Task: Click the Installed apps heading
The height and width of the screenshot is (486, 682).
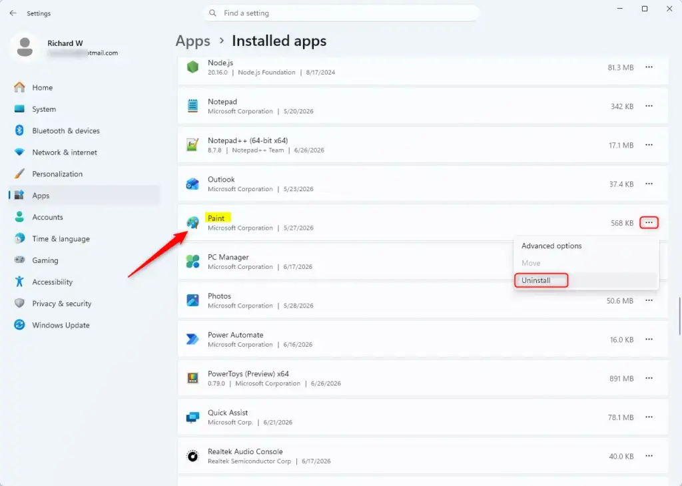Action: click(x=279, y=41)
